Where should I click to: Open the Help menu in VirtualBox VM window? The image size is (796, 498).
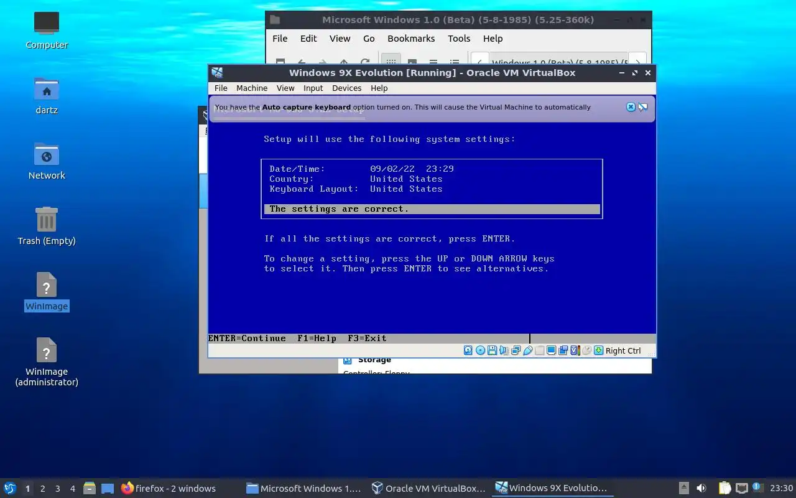(x=379, y=88)
